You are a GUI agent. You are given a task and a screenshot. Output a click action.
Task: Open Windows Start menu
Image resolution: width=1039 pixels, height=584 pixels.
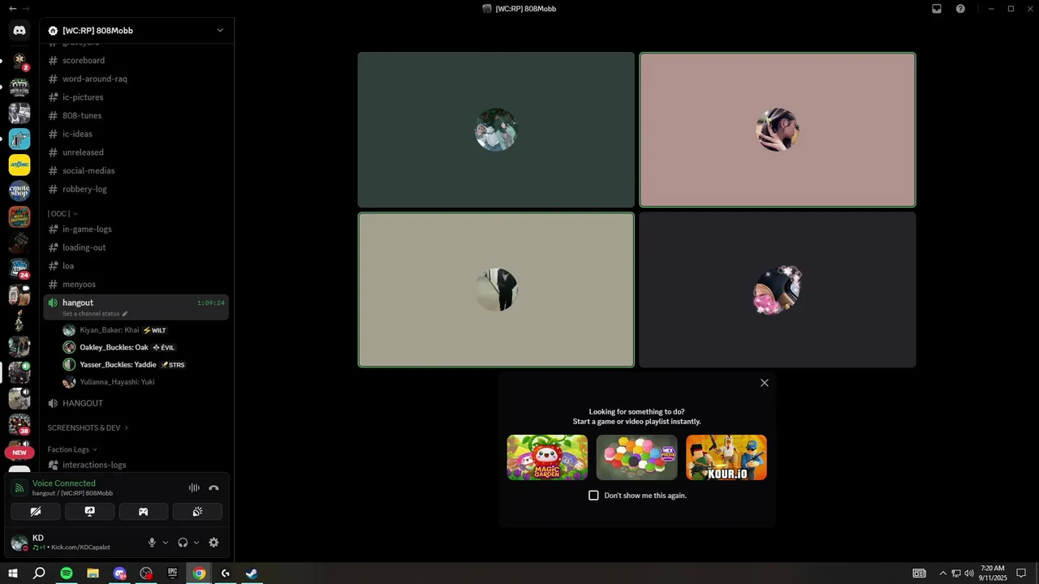[13, 573]
